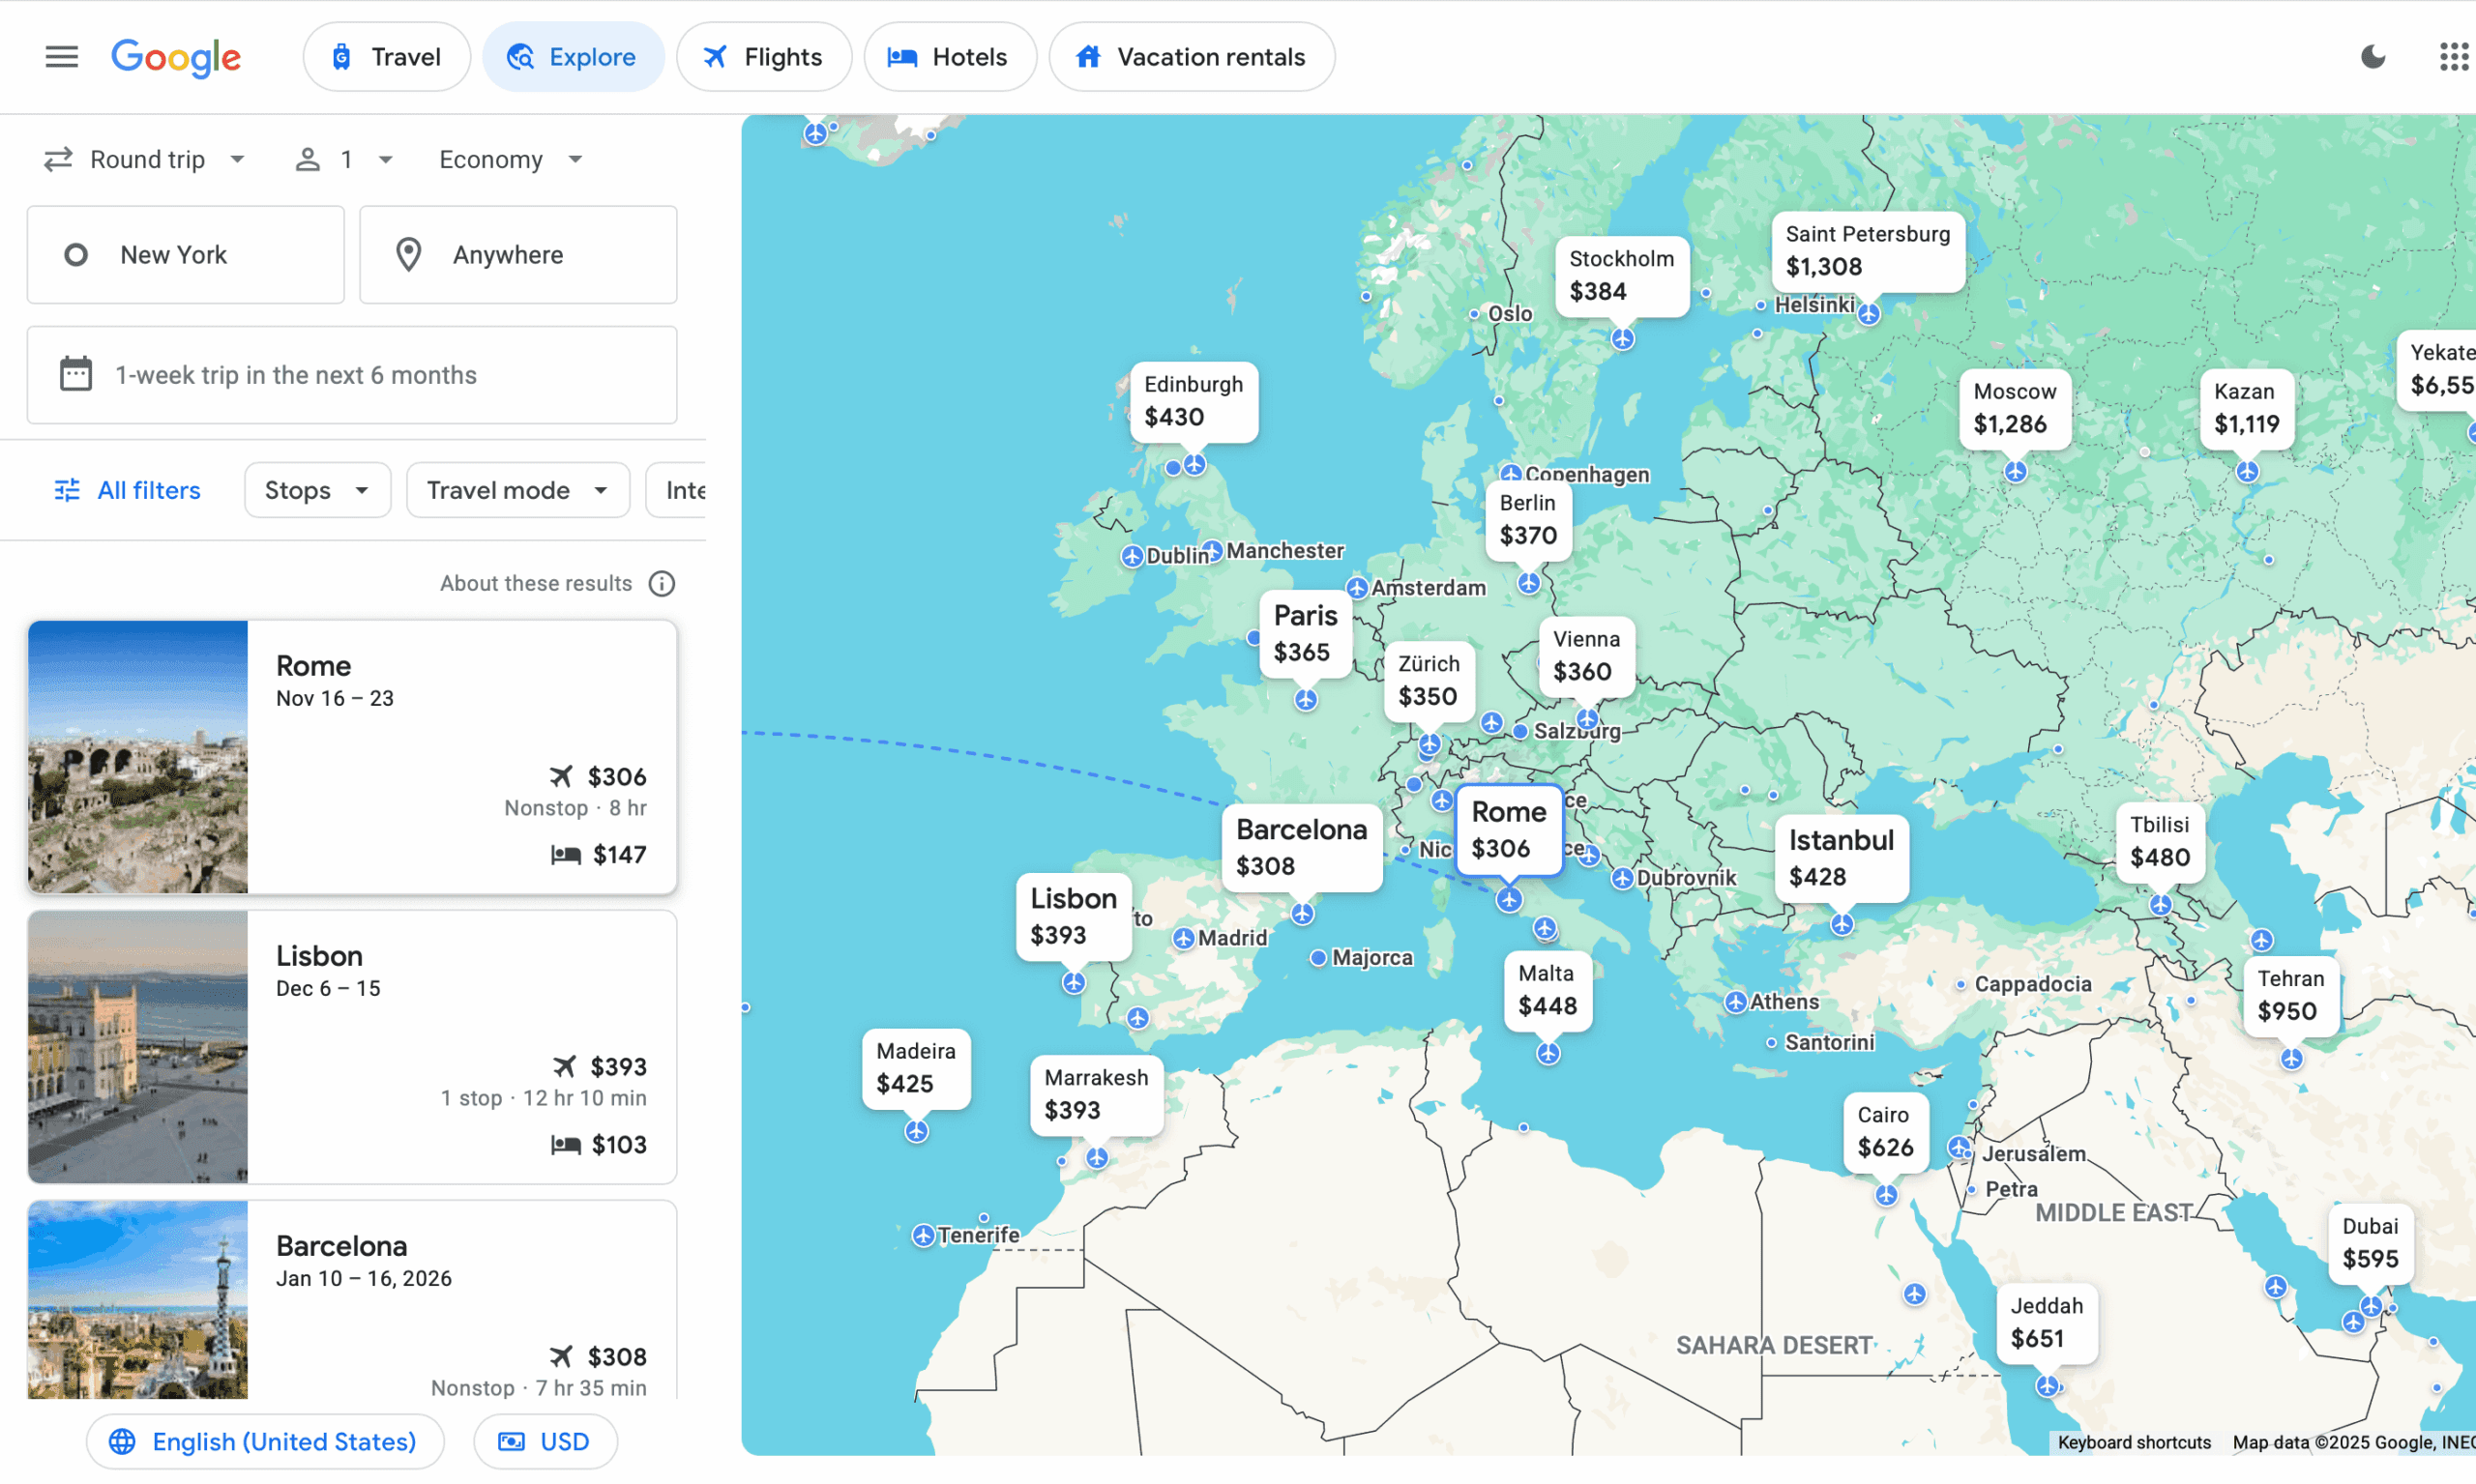The width and height of the screenshot is (2476, 1484).
Task: Click Manchester airport pin icon
Action: [x=1212, y=551]
